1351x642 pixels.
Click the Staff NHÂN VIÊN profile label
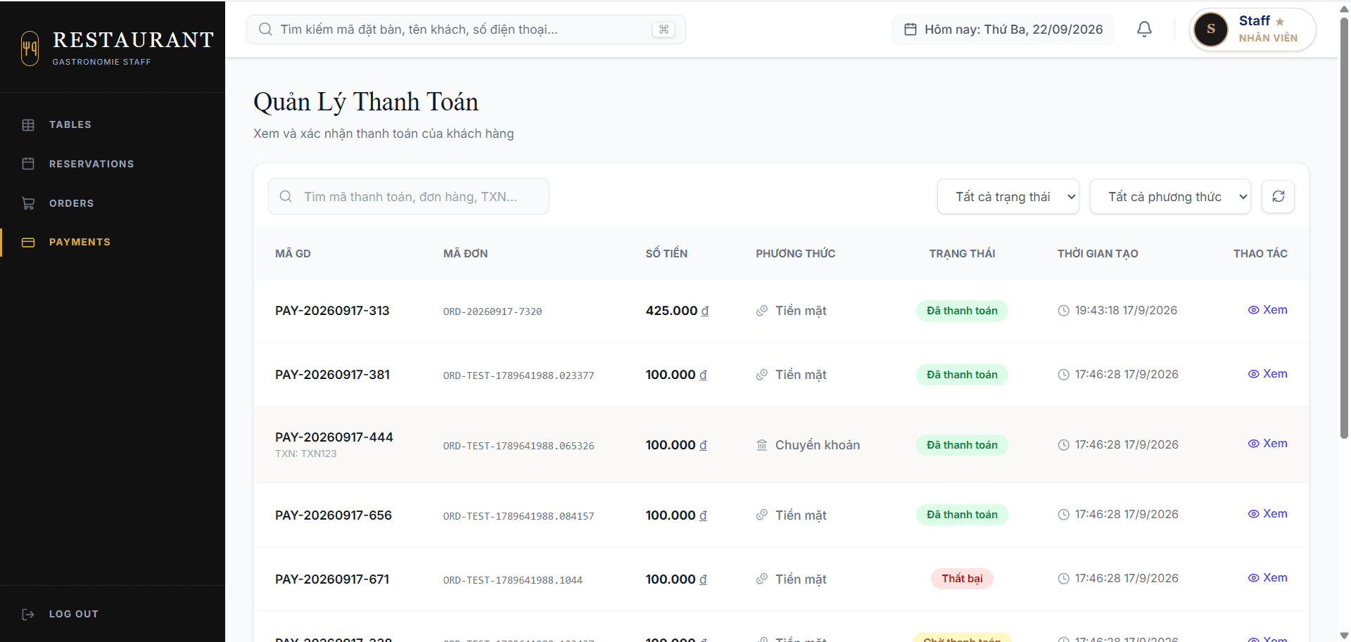[1268, 30]
